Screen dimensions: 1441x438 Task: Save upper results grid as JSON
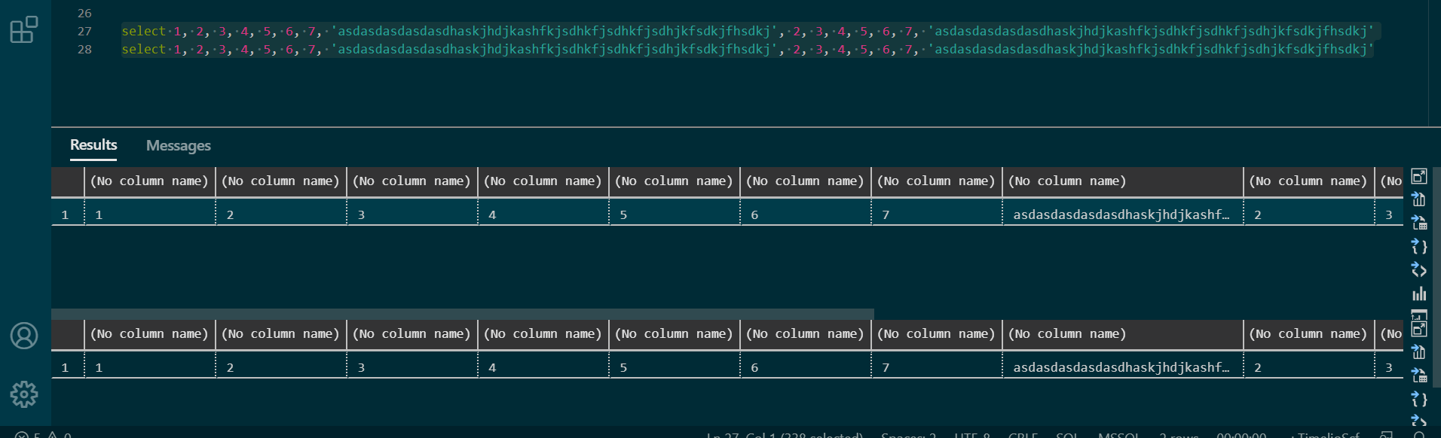point(1419,246)
